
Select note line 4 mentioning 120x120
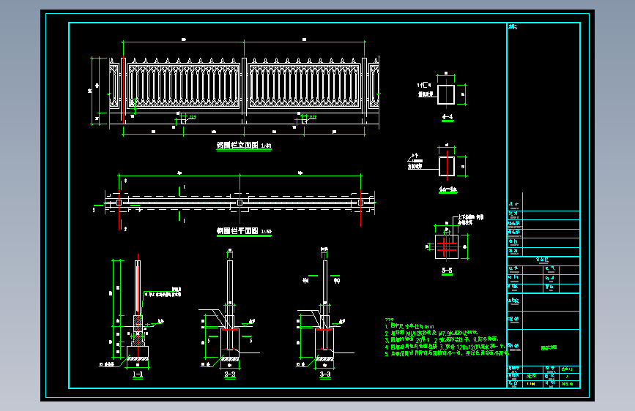pyautogui.click(x=445, y=347)
